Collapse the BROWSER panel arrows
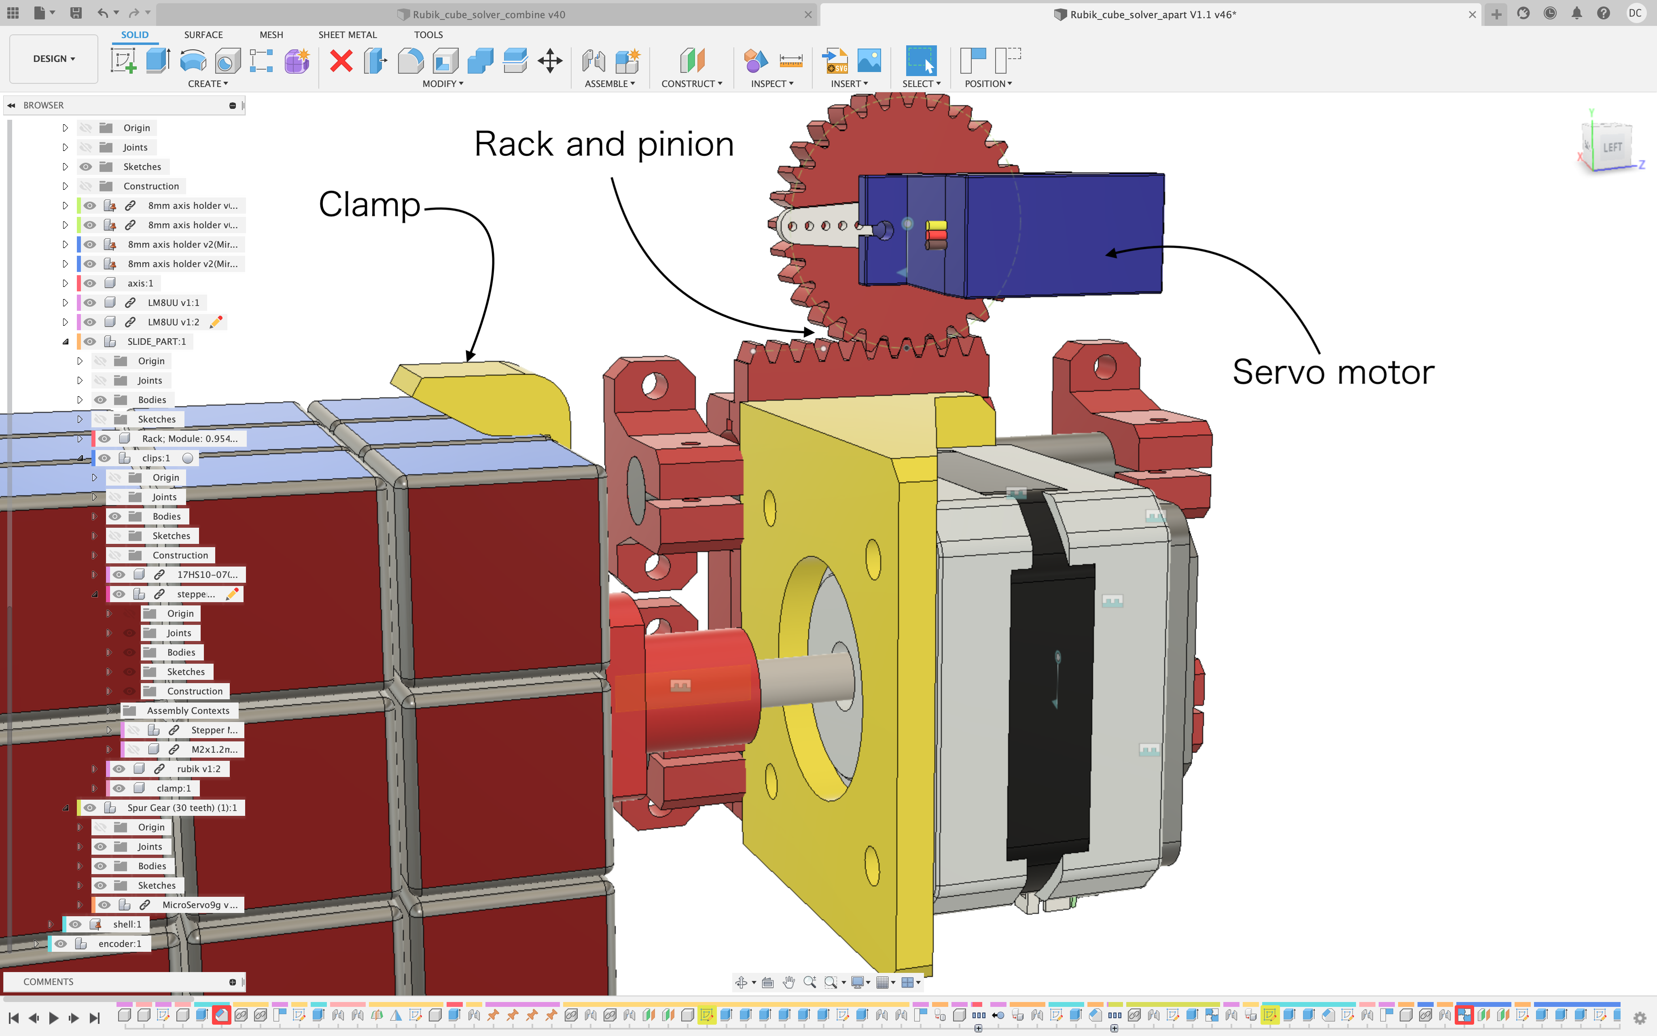This screenshot has height=1036, width=1657. pos(12,106)
